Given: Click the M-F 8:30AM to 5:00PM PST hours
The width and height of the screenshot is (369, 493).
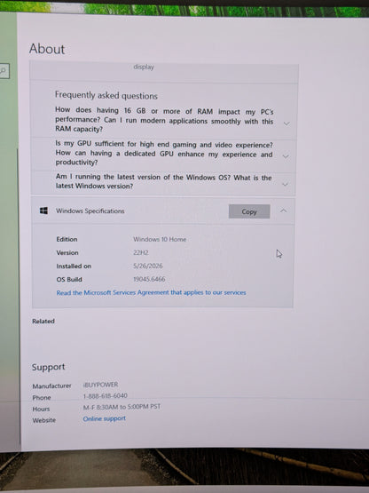Looking at the screenshot, I should pyautogui.click(x=122, y=407).
